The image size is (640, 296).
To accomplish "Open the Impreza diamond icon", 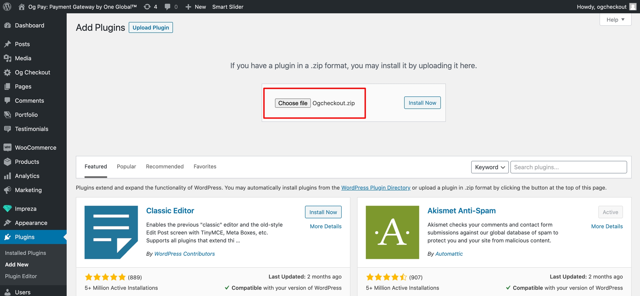I will (x=7, y=208).
